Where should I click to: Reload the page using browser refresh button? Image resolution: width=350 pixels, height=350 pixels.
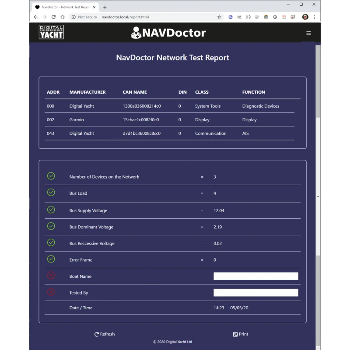(53, 17)
